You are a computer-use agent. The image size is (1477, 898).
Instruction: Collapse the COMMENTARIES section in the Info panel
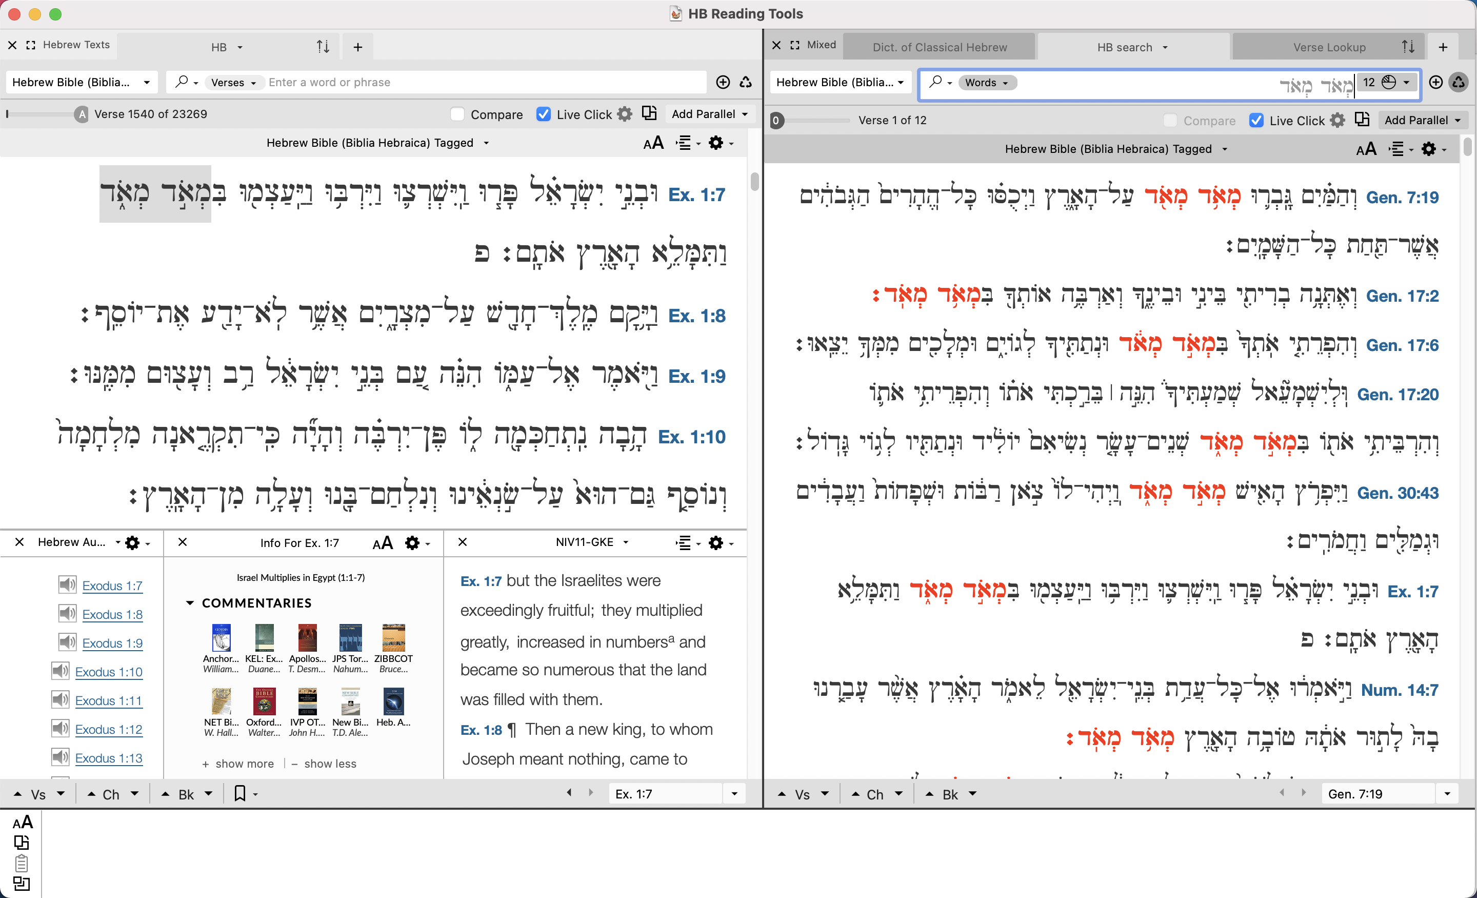(191, 602)
